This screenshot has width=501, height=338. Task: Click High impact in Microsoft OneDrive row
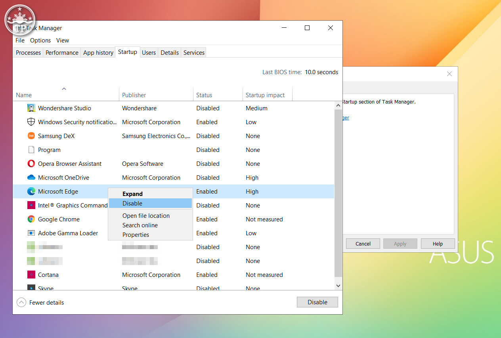pos(252,177)
